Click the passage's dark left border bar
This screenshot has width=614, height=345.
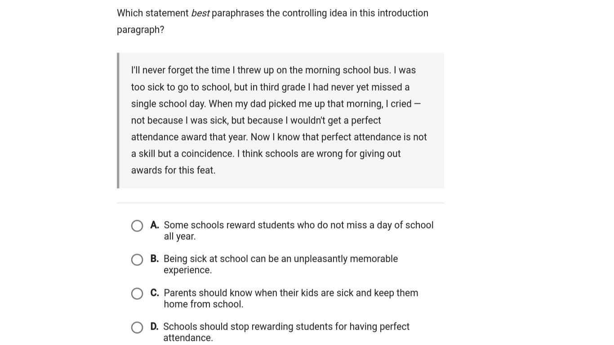118,120
